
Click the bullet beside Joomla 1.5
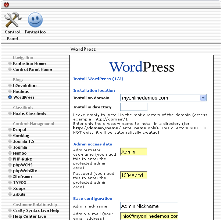point(10,141)
